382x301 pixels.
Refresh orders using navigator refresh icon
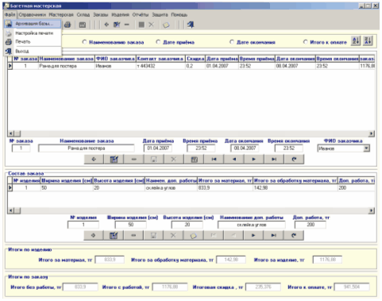[294, 159]
